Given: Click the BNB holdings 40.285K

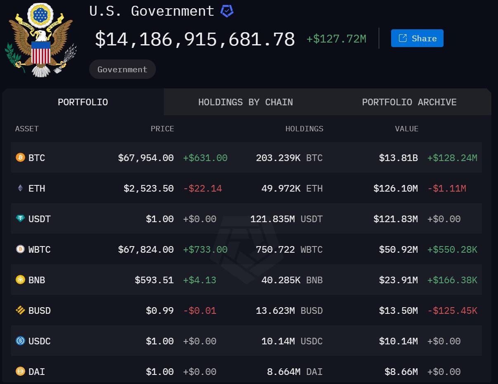Looking at the screenshot, I should point(281,280).
